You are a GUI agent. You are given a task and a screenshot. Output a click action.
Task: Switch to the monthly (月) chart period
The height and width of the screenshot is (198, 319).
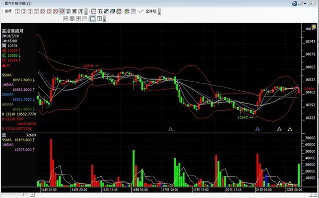[x=81, y=11]
